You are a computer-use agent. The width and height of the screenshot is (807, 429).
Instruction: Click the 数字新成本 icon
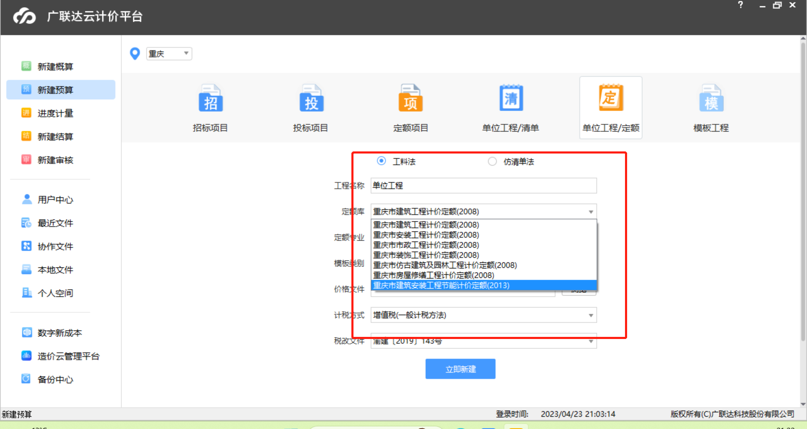[x=26, y=332]
